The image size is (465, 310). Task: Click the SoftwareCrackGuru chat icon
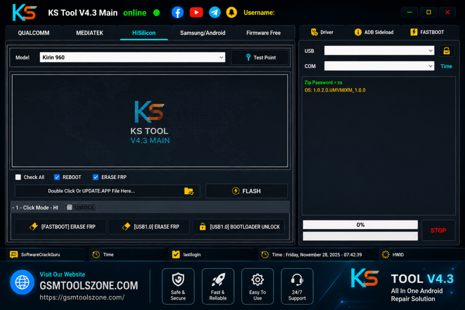tap(14, 255)
